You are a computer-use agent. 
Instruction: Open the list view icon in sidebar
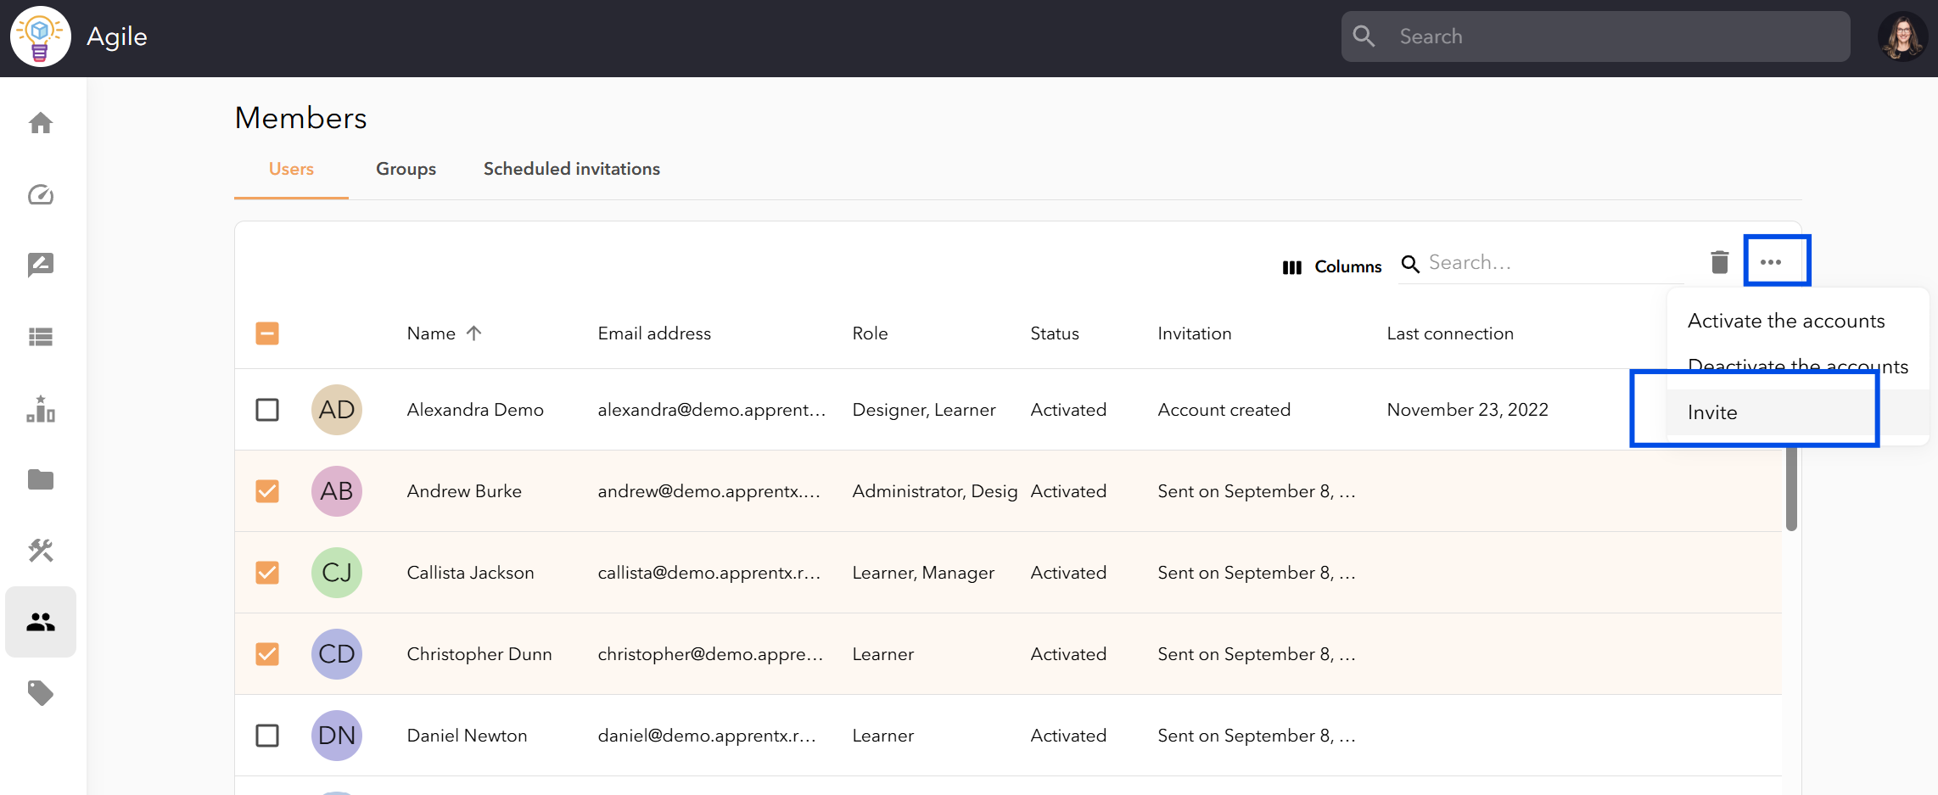pos(41,338)
